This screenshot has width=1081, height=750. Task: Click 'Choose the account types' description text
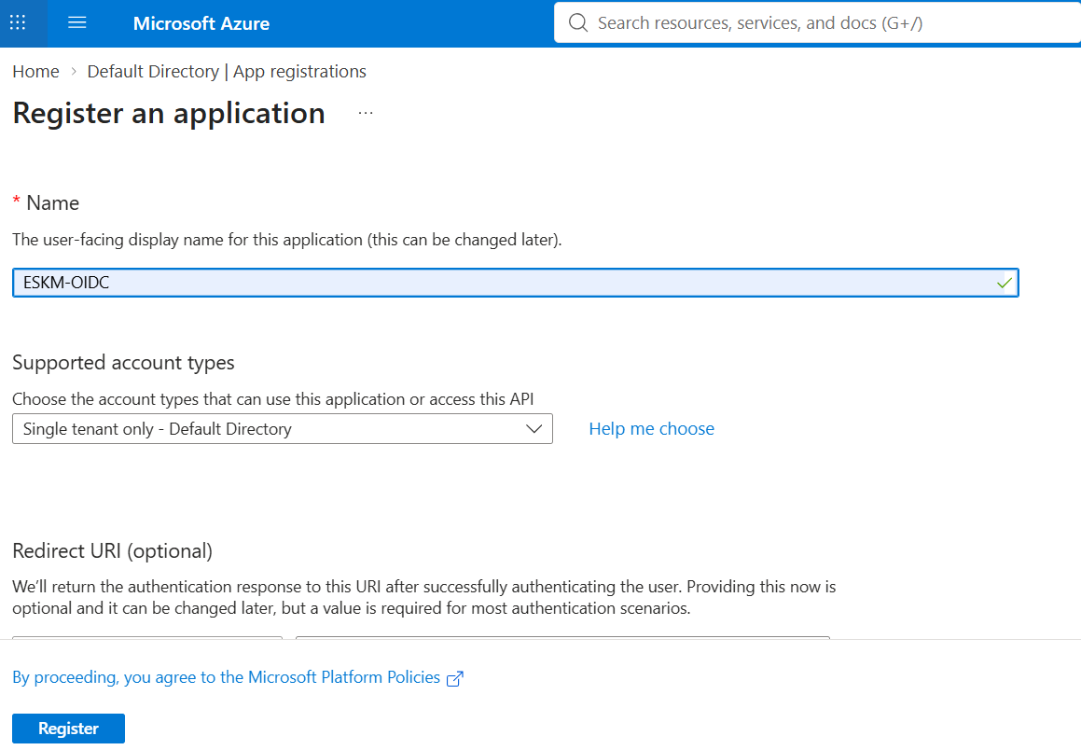click(273, 399)
